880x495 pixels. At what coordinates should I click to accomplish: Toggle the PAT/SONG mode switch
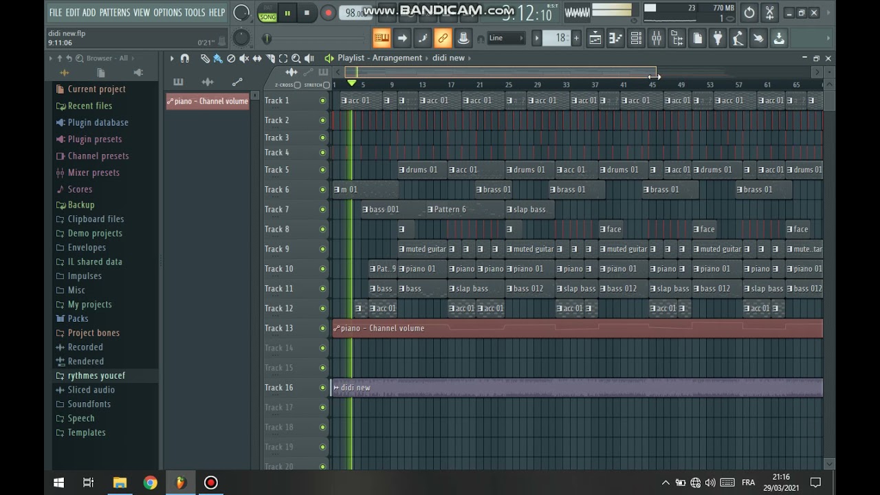click(x=267, y=12)
